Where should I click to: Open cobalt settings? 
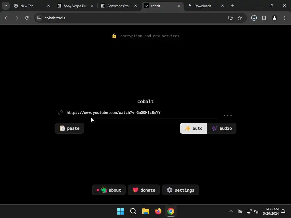click(x=180, y=190)
